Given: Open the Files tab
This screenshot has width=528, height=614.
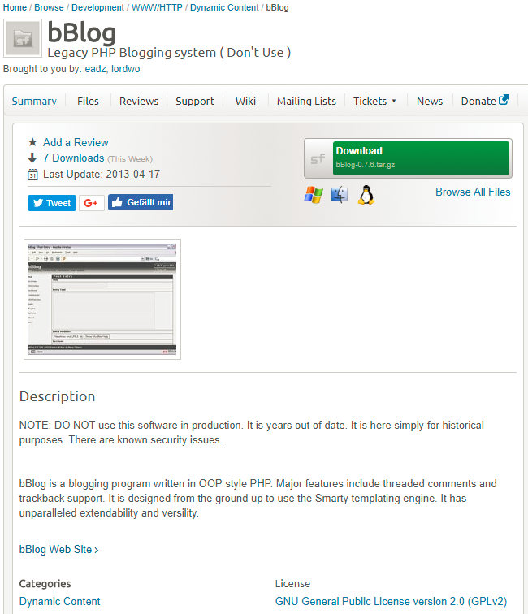Looking at the screenshot, I should [88, 101].
